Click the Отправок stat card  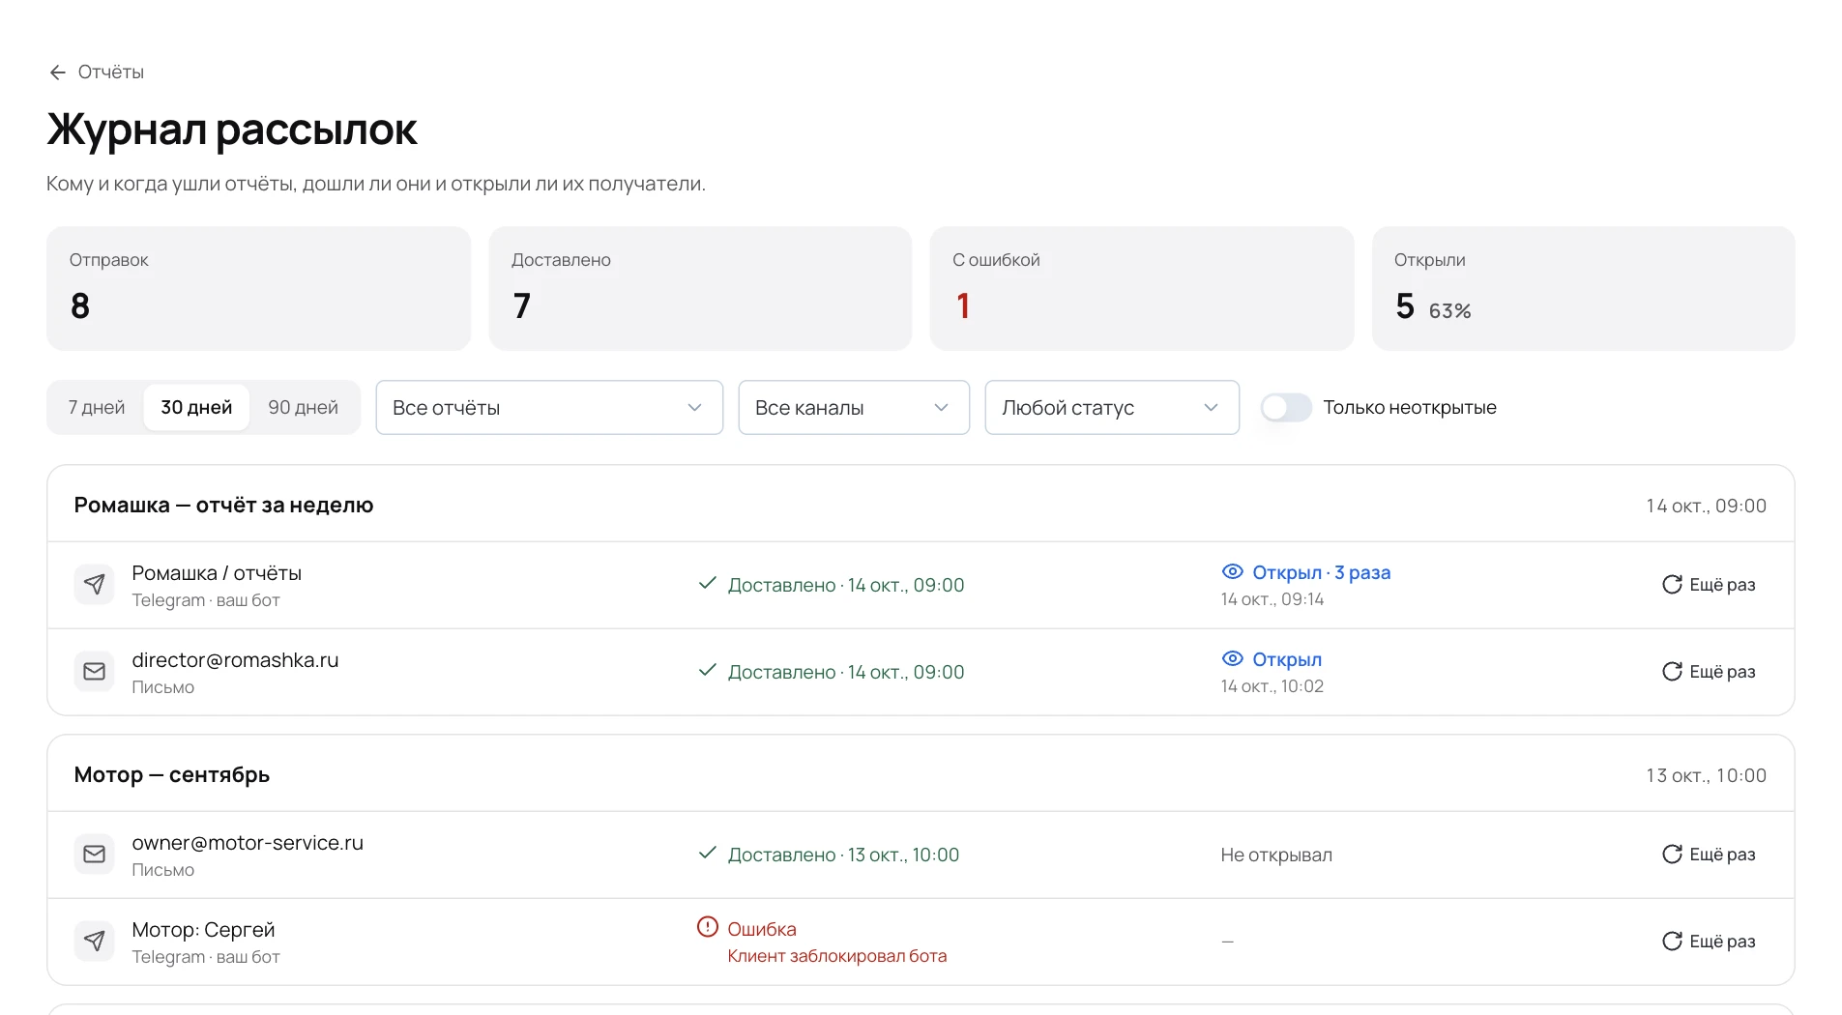[x=258, y=289]
